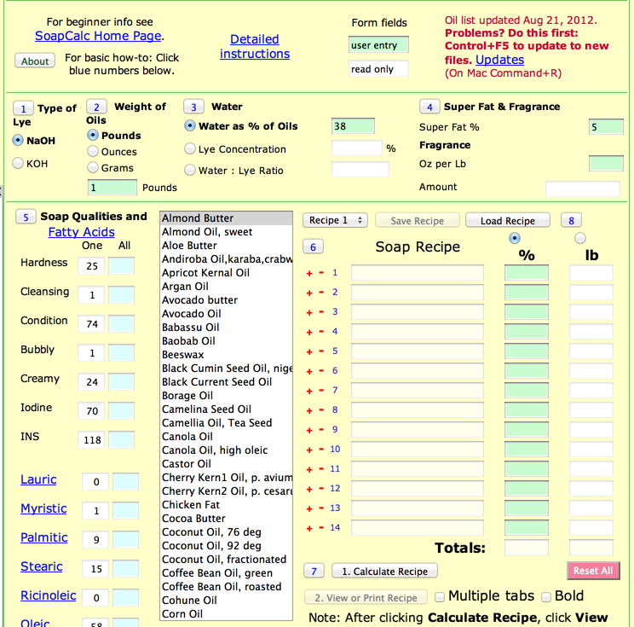Image resolution: width=634 pixels, height=627 pixels.
Task: Click the red minus icon for row 14
Action: point(321,528)
